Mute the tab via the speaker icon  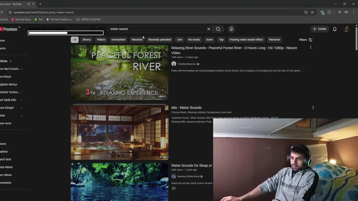tap(29, 4)
